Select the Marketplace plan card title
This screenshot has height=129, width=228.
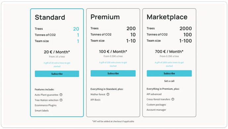[167, 17]
